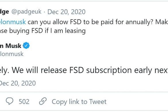Open the 502 replies count
The width and height of the screenshot is (168, 112).
click(x=24, y=102)
